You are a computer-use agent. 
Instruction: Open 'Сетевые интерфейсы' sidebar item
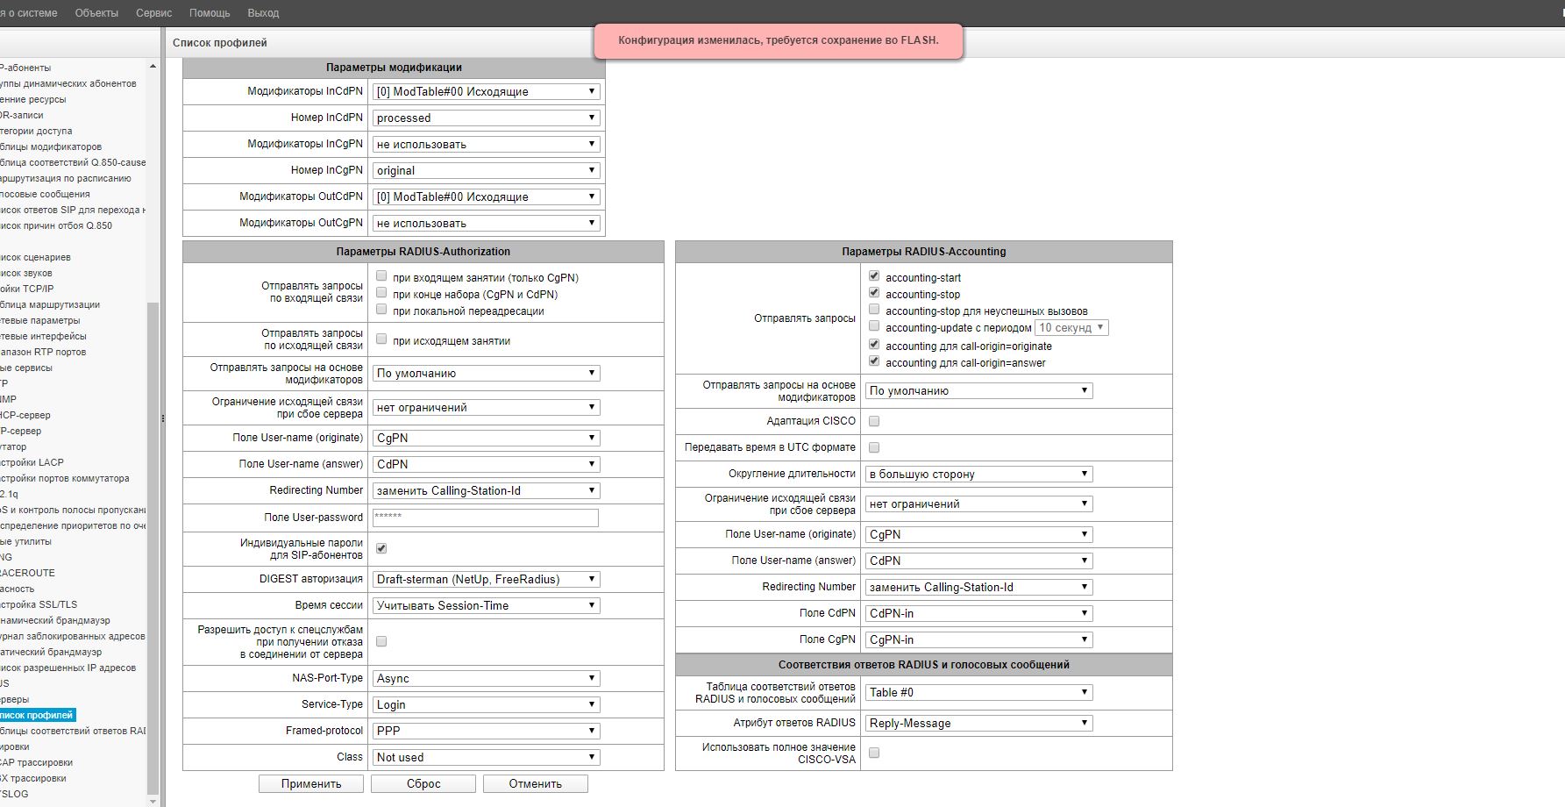point(43,336)
